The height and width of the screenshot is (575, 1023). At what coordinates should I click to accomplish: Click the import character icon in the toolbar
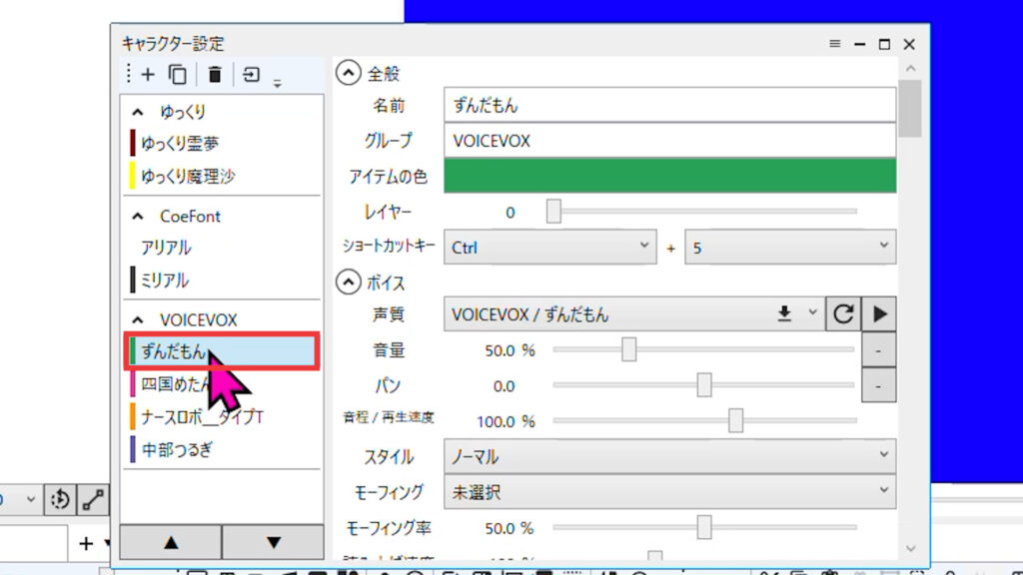252,74
